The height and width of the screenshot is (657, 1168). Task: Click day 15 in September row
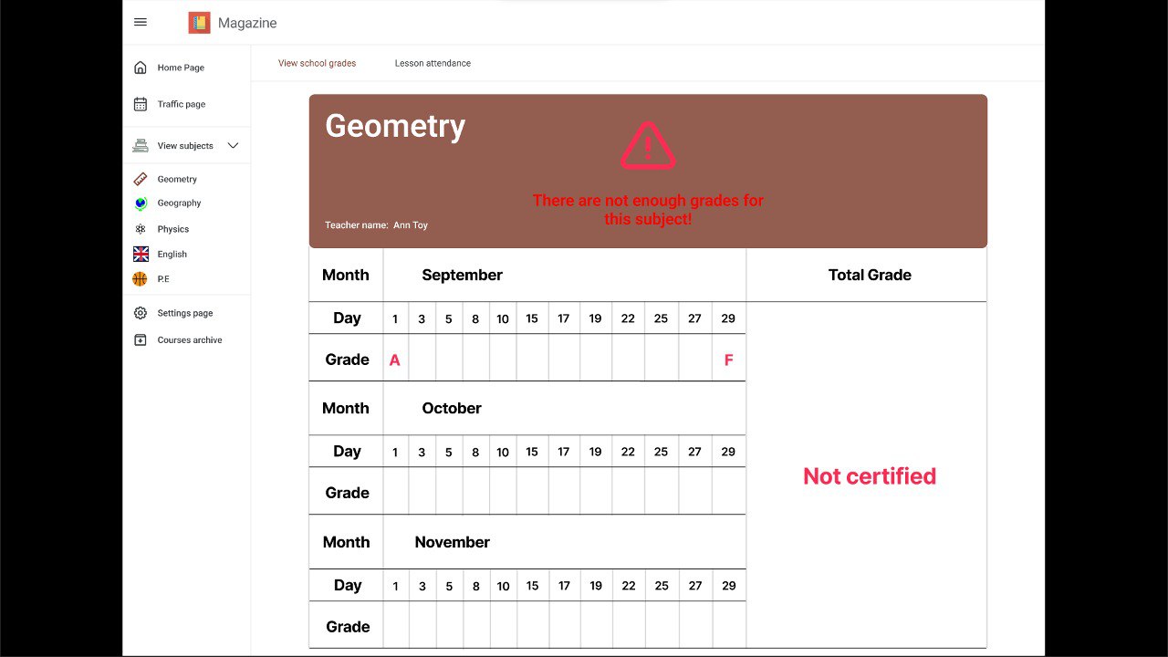[x=532, y=318]
